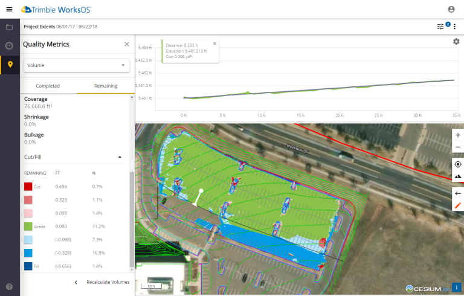This screenshot has height=296, width=464.
Task: Open the user account profile icon
Action: click(x=451, y=9)
